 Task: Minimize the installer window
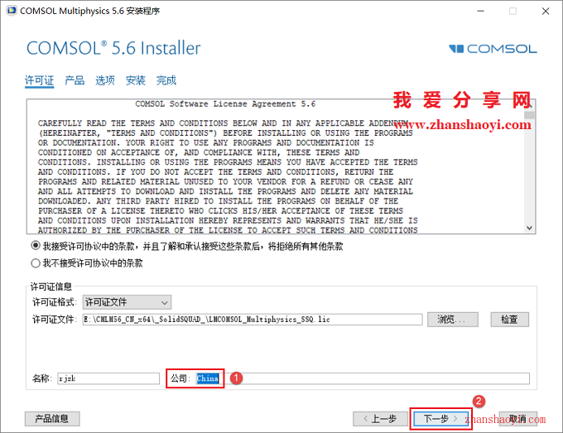pos(480,11)
